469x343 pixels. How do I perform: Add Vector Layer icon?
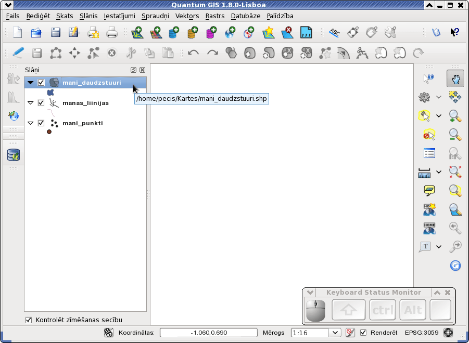click(x=137, y=32)
